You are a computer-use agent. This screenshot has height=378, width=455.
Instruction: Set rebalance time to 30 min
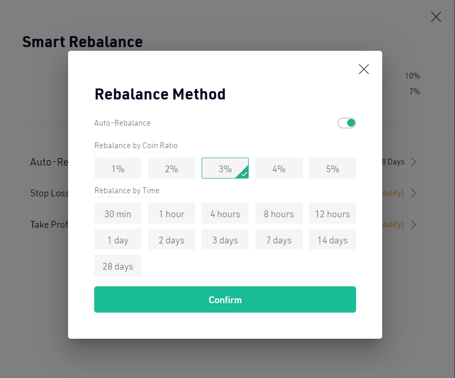[118, 213]
